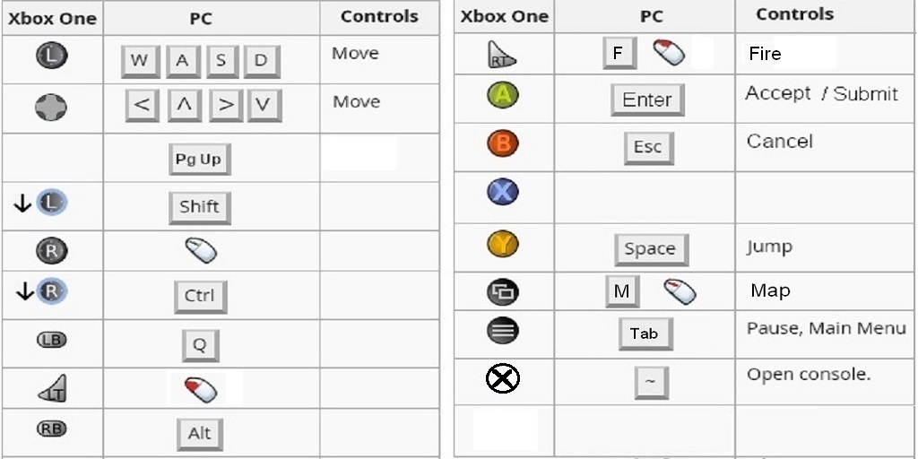Click the red Xbox B button icon
The height and width of the screenshot is (459, 918).
[x=503, y=143]
